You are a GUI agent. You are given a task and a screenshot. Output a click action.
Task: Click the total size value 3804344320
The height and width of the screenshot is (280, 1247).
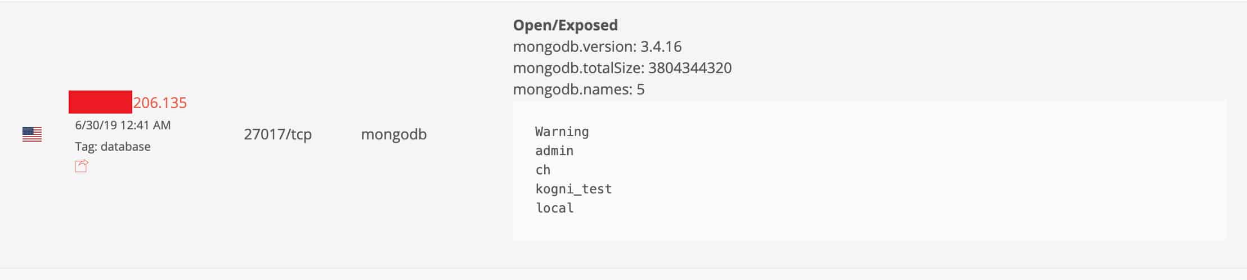690,68
